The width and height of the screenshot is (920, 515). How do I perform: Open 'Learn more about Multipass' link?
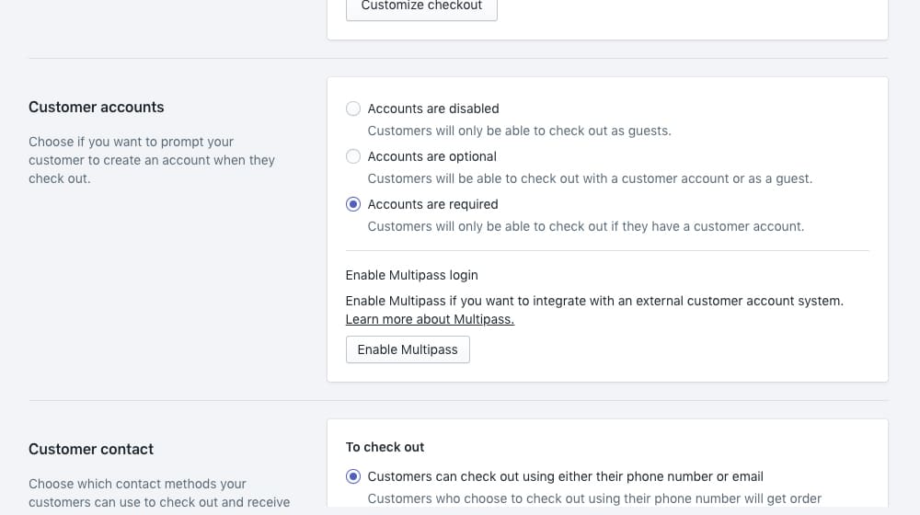pos(430,319)
